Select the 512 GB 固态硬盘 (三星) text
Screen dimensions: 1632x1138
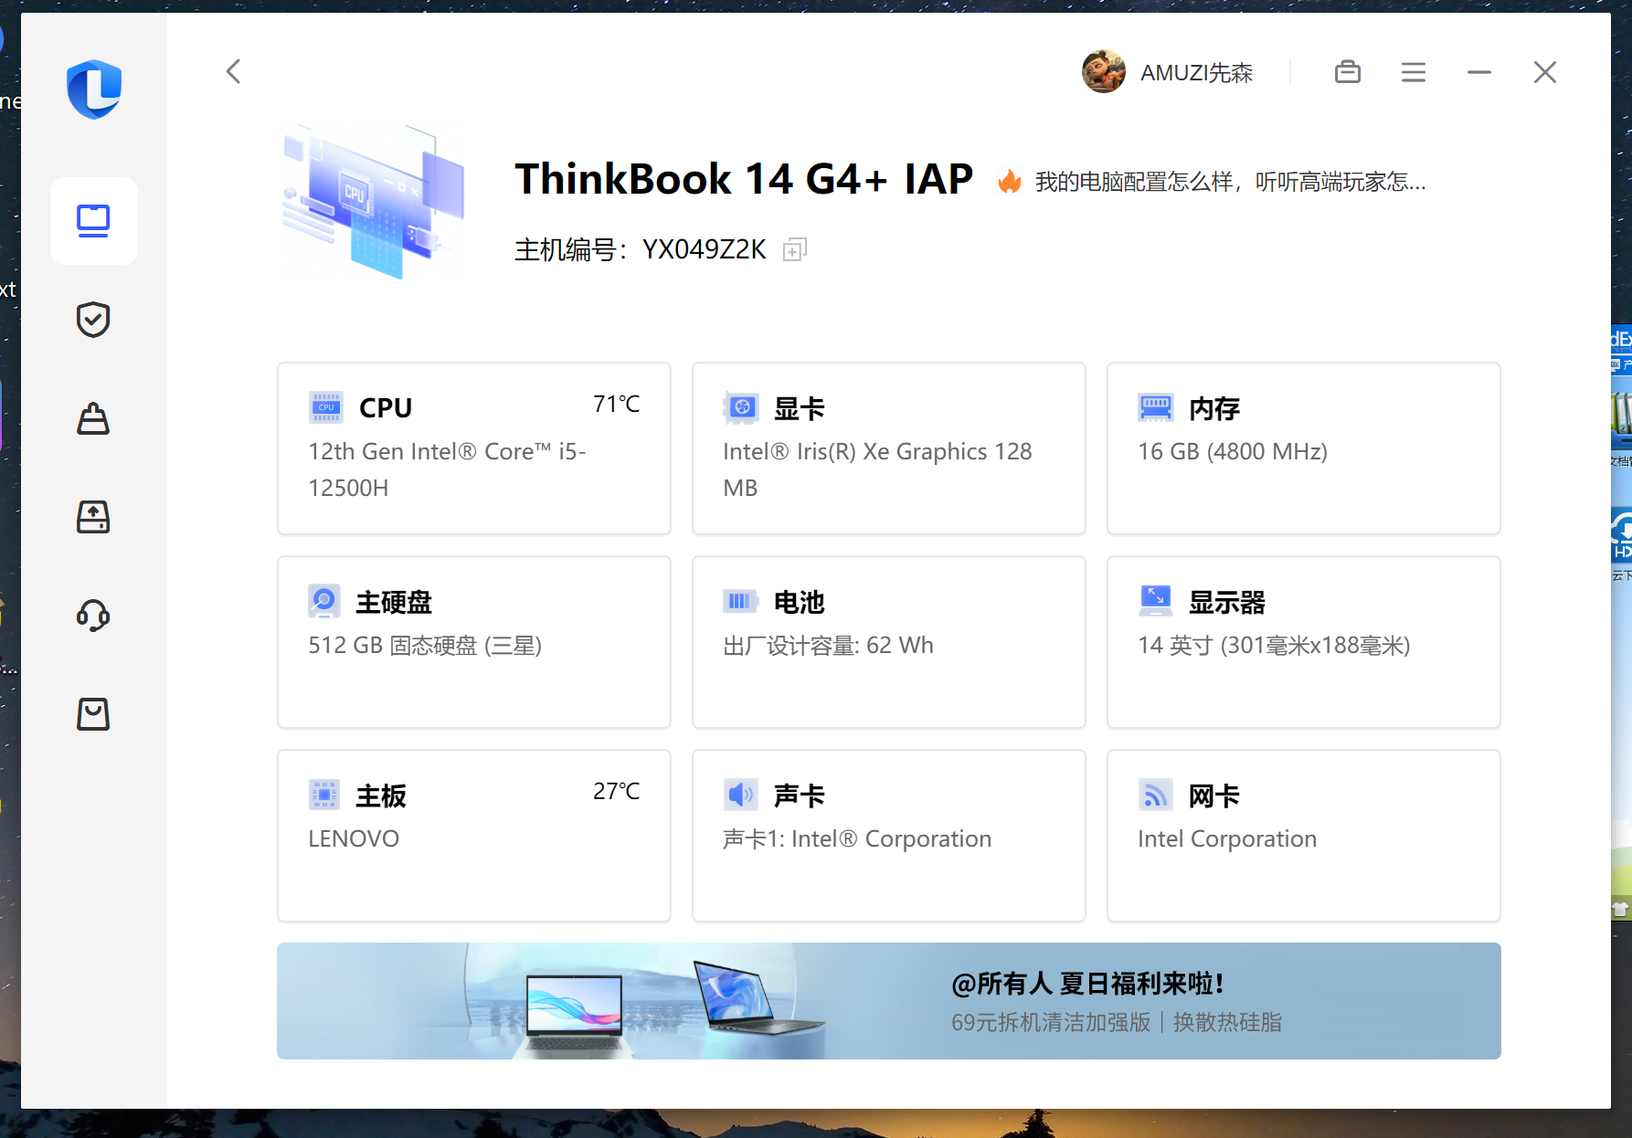(425, 646)
